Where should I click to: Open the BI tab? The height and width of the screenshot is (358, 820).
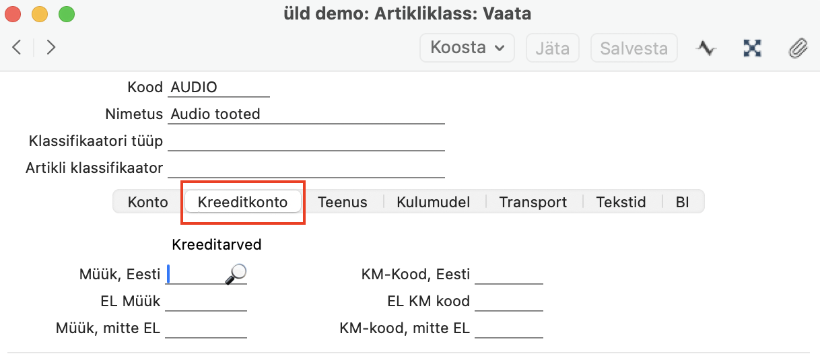pos(682,202)
